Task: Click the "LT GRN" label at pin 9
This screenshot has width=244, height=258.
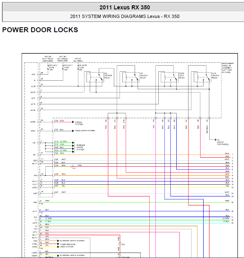Action: click(x=49, y=218)
